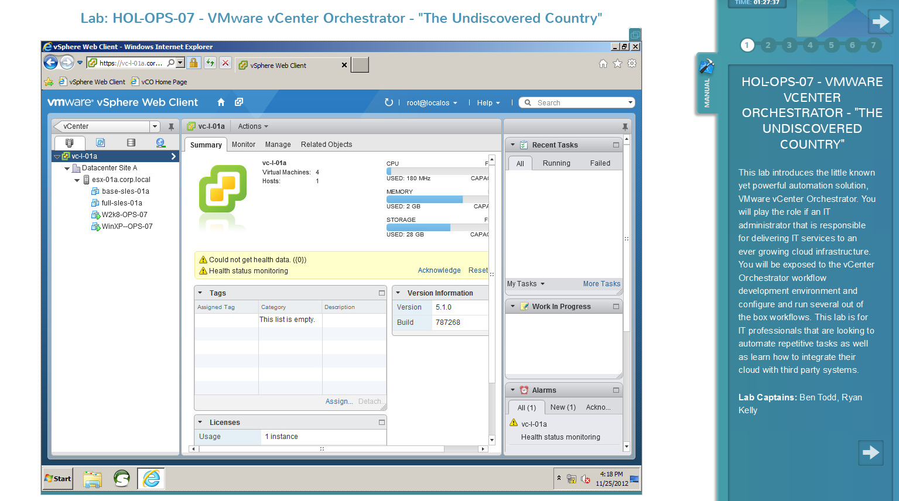This screenshot has height=501, width=899.
Task: Open the vCenter navigator dropdown
Action: tap(154, 126)
